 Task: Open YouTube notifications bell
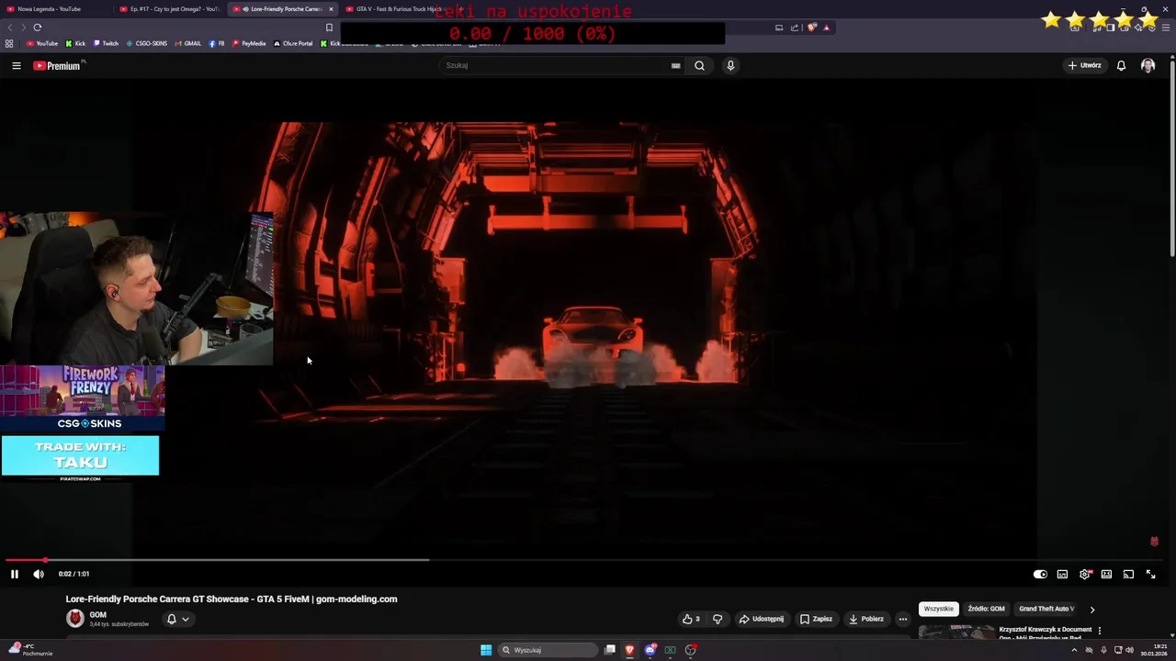1121,65
